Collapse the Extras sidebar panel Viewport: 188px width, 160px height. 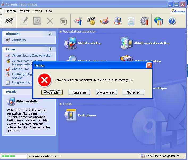[50, 49]
